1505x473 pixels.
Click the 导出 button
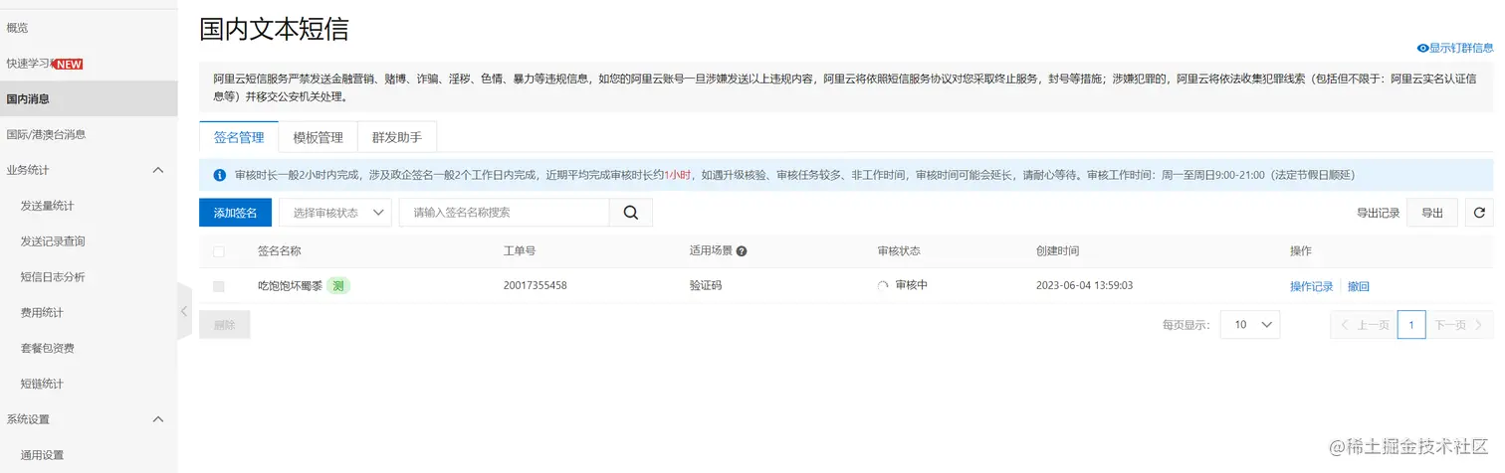click(x=1432, y=213)
